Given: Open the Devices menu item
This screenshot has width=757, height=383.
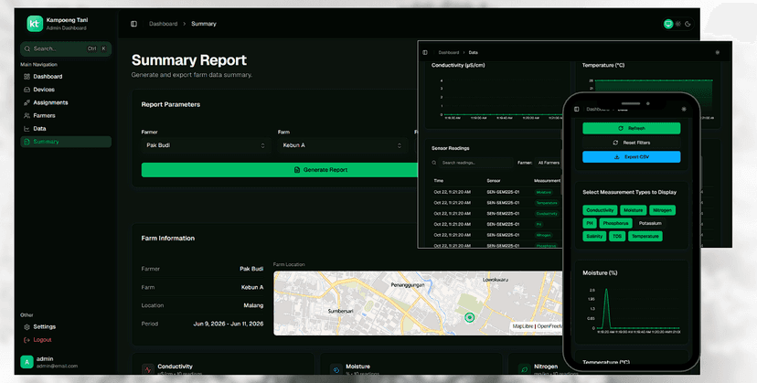Looking at the screenshot, I should click(66, 90).
